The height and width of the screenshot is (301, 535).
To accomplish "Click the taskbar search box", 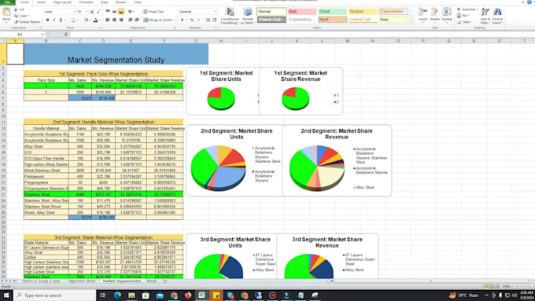I will [x=54, y=295].
